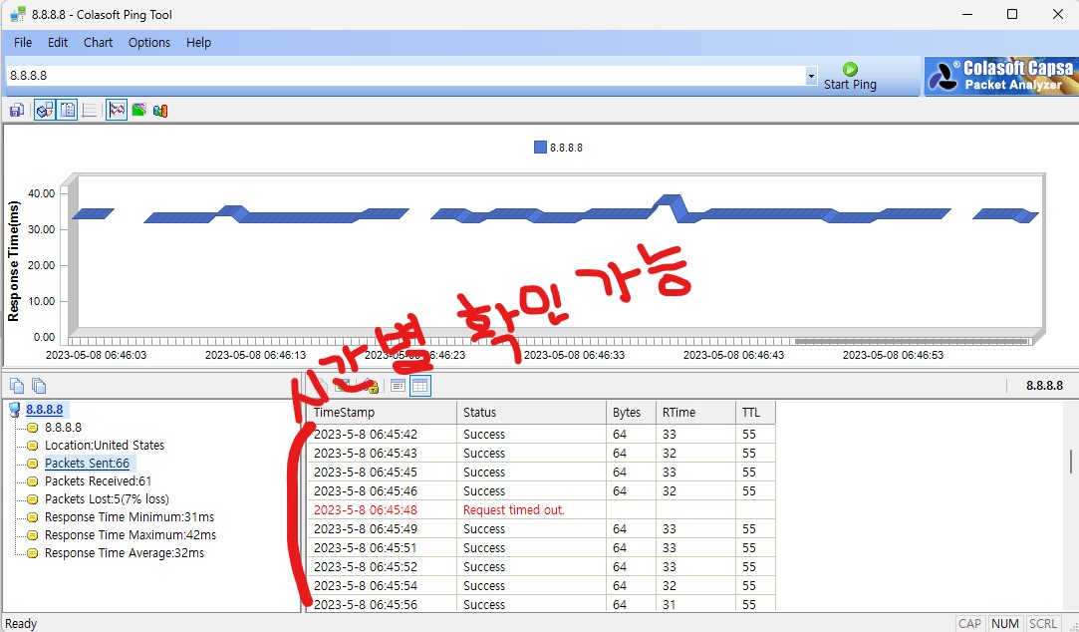Click the Copy All icon in the summary pane toolbar
The image size is (1079, 632).
[x=39, y=386]
